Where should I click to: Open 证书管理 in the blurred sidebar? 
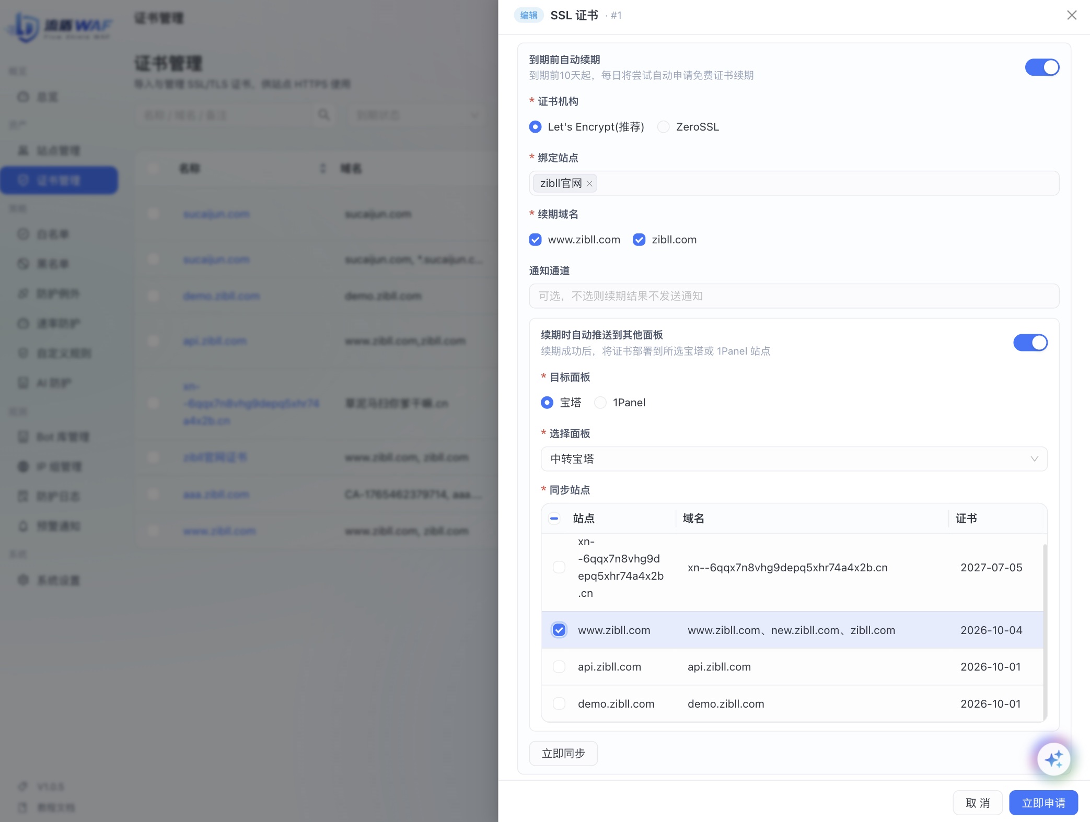click(59, 180)
